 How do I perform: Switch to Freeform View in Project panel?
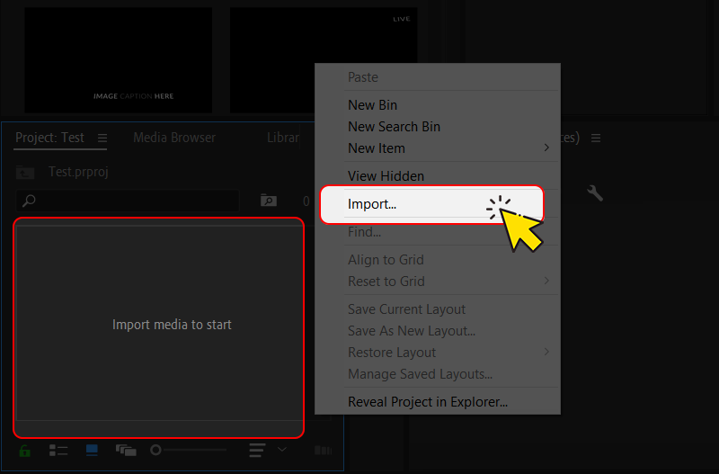pyautogui.click(x=125, y=450)
